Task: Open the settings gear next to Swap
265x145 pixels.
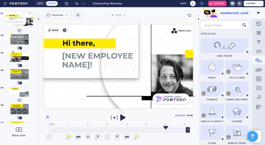Action: coord(64,30)
